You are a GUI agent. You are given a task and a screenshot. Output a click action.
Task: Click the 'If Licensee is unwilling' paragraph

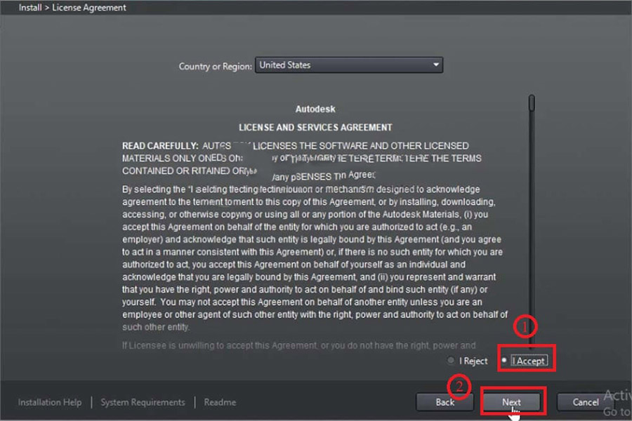coord(298,345)
